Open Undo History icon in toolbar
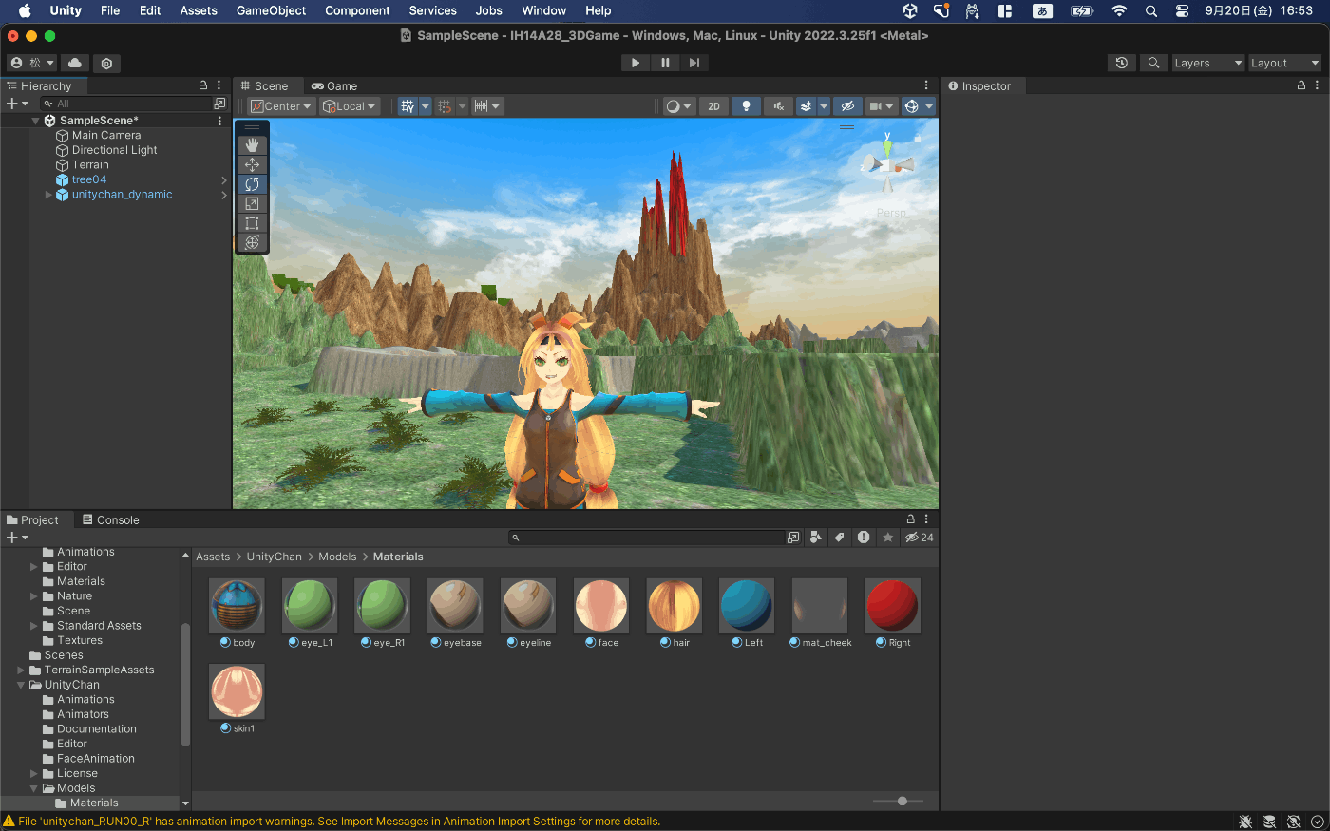This screenshot has width=1330, height=831. [x=1122, y=63]
